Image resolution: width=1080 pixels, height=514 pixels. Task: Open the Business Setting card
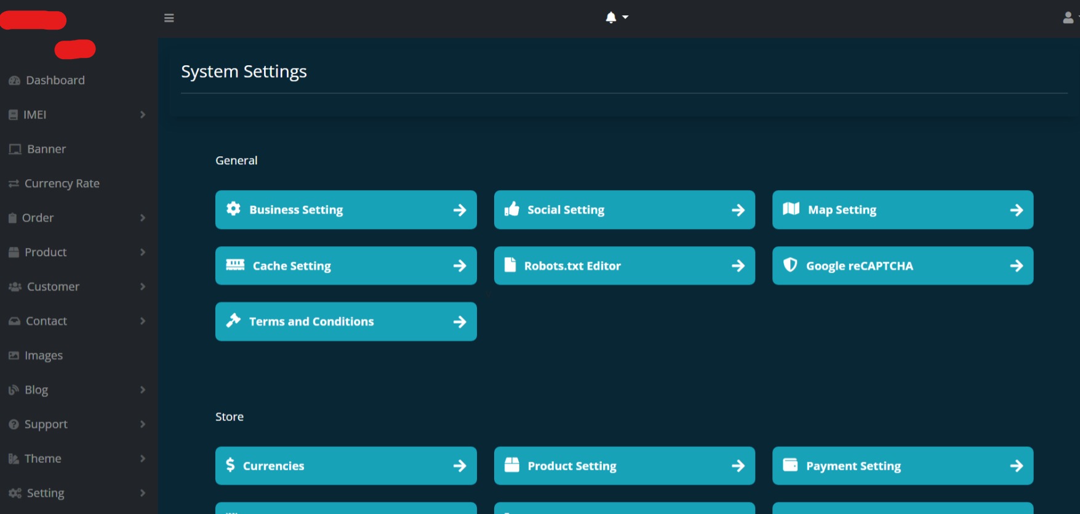(346, 210)
